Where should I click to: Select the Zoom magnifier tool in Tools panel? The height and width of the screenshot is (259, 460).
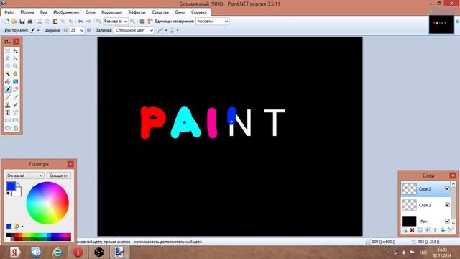click(16, 66)
